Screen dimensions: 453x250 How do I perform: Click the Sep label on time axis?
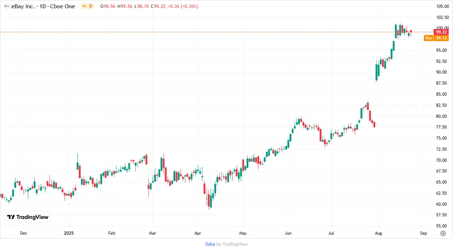423,233
